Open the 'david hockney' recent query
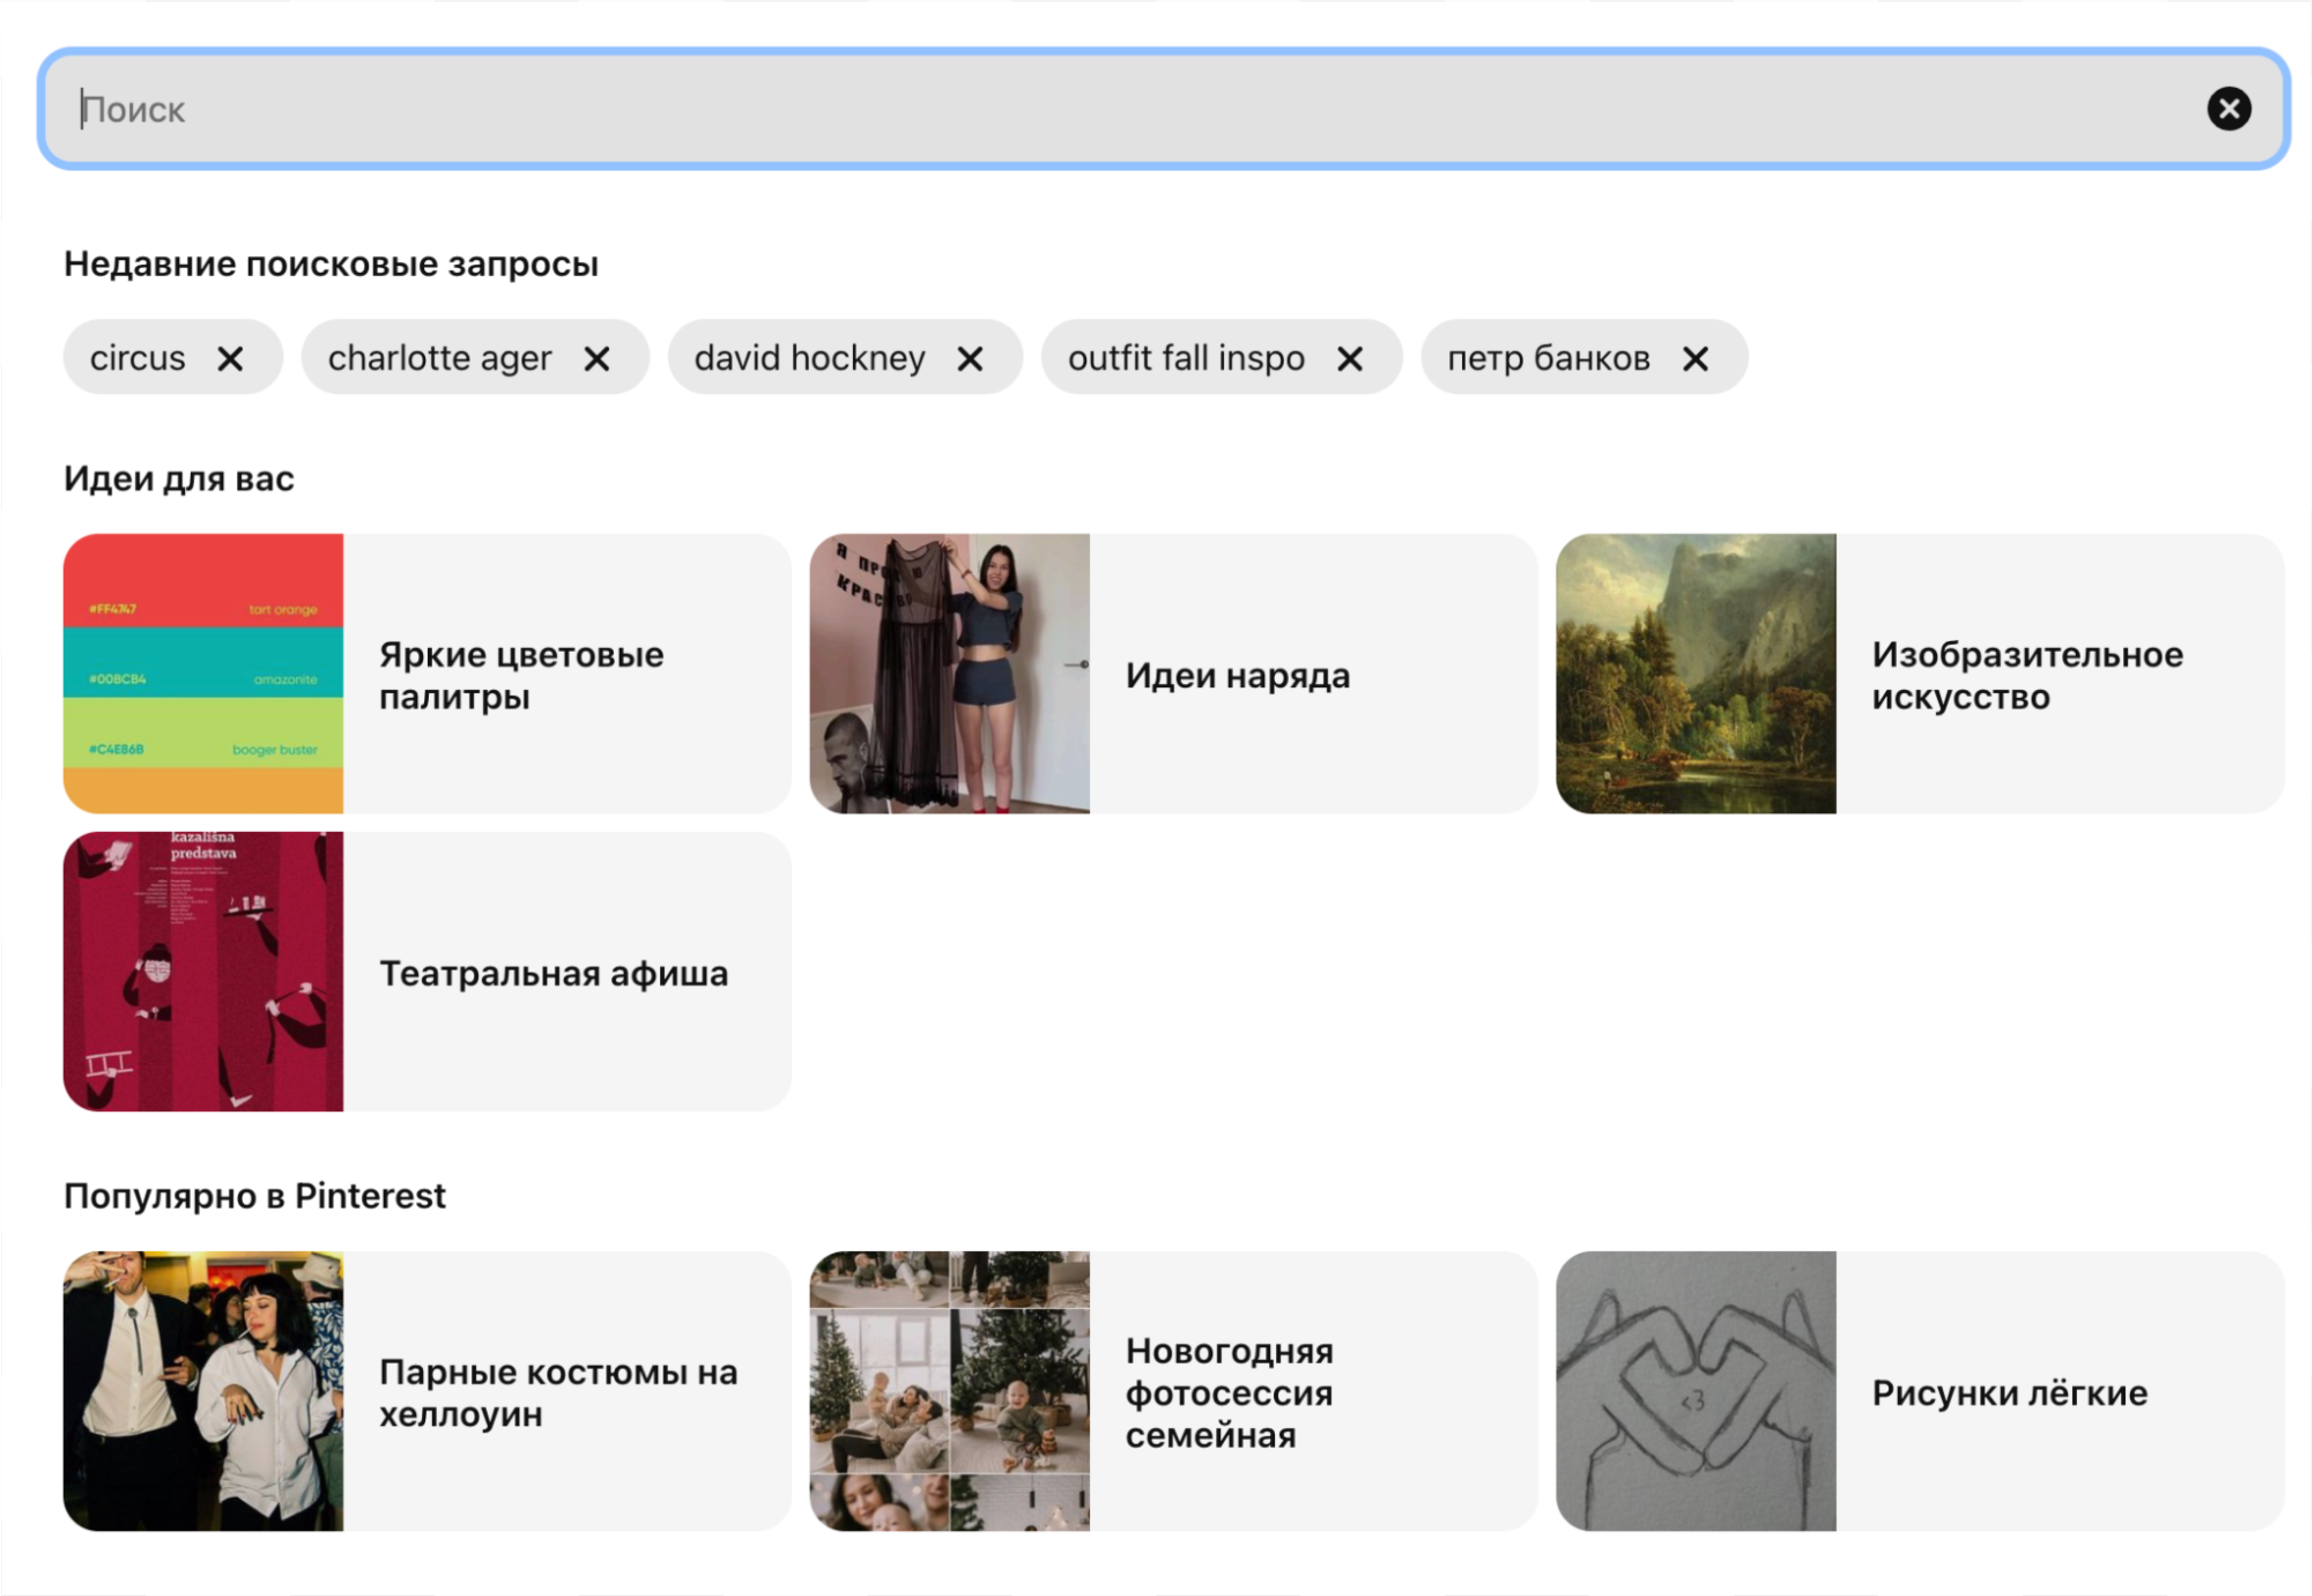The width and height of the screenshot is (2312, 1596). (810, 358)
